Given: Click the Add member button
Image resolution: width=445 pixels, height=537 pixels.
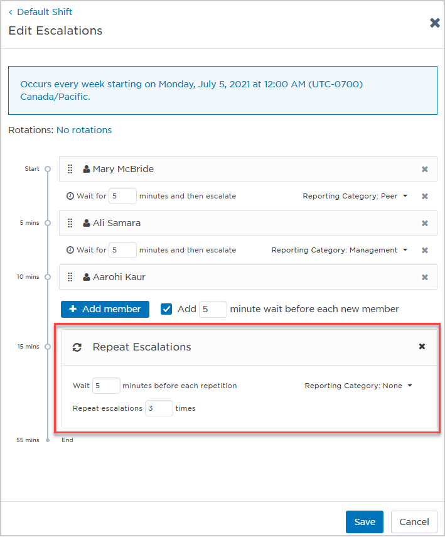Looking at the screenshot, I should click(105, 309).
